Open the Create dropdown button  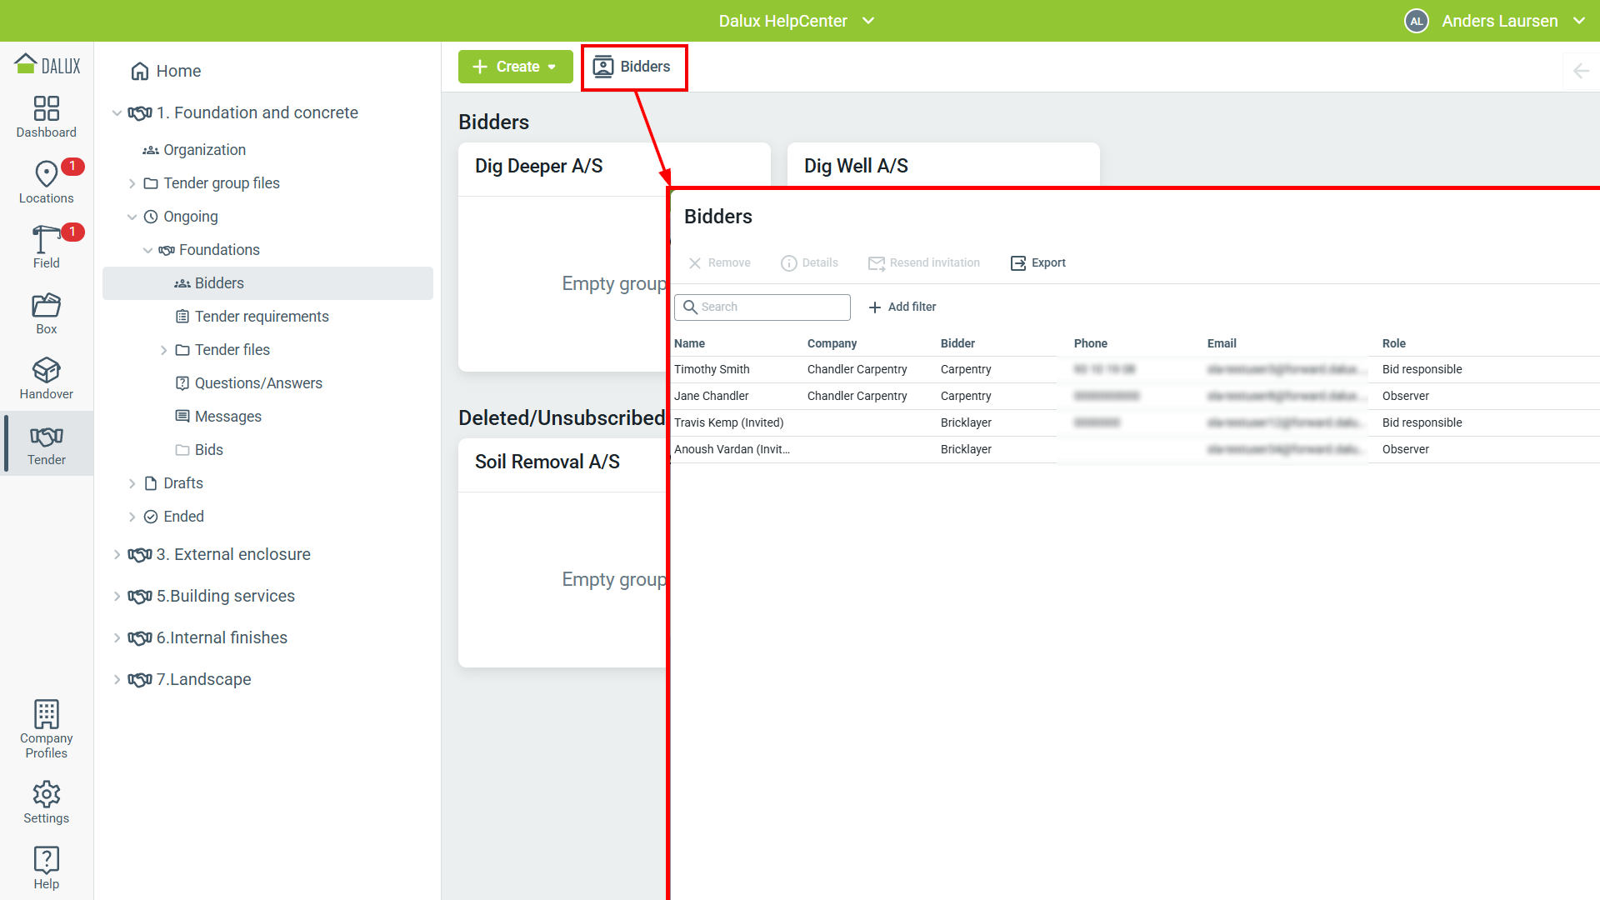(x=515, y=67)
